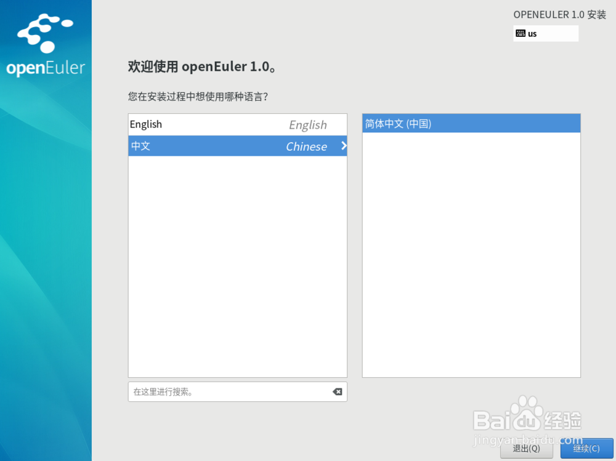Expand the Chinese row chevron arrow
The width and height of the screenshot is (616, 461).
pyautogui.click(x=344, y=146)
